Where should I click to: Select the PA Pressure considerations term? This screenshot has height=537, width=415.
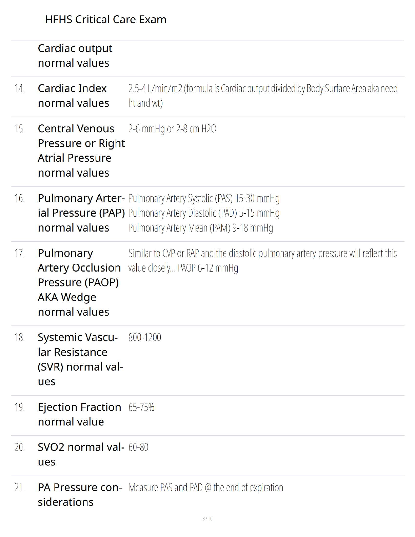coord(80,495)
